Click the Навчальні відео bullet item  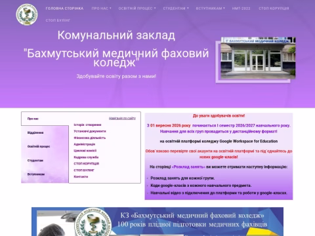click(x=219, y=193)
